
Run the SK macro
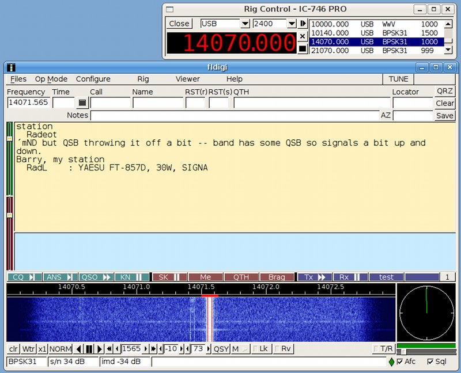[169, 277]
